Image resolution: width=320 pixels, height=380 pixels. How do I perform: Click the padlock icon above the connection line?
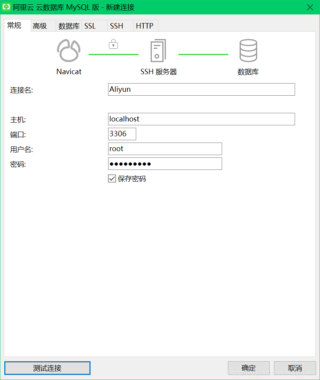(113, 44)
